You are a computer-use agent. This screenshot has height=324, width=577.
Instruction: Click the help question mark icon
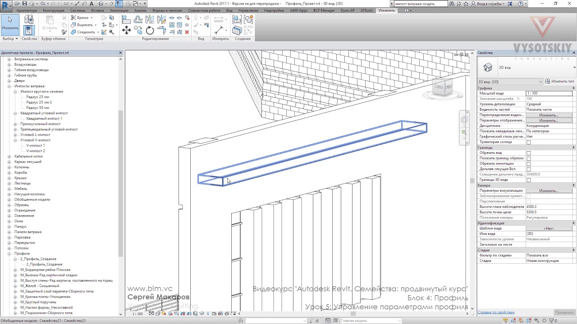(520, 4)
